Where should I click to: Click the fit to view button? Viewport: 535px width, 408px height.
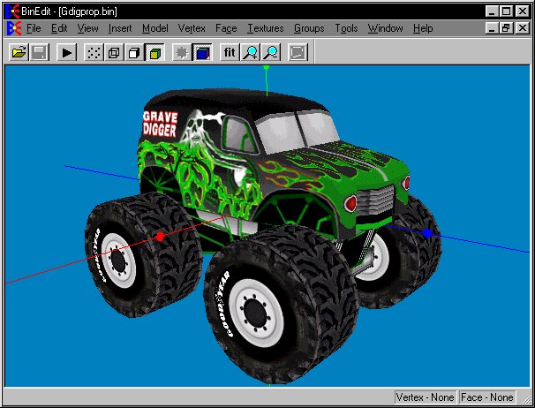tap(230, 53)
